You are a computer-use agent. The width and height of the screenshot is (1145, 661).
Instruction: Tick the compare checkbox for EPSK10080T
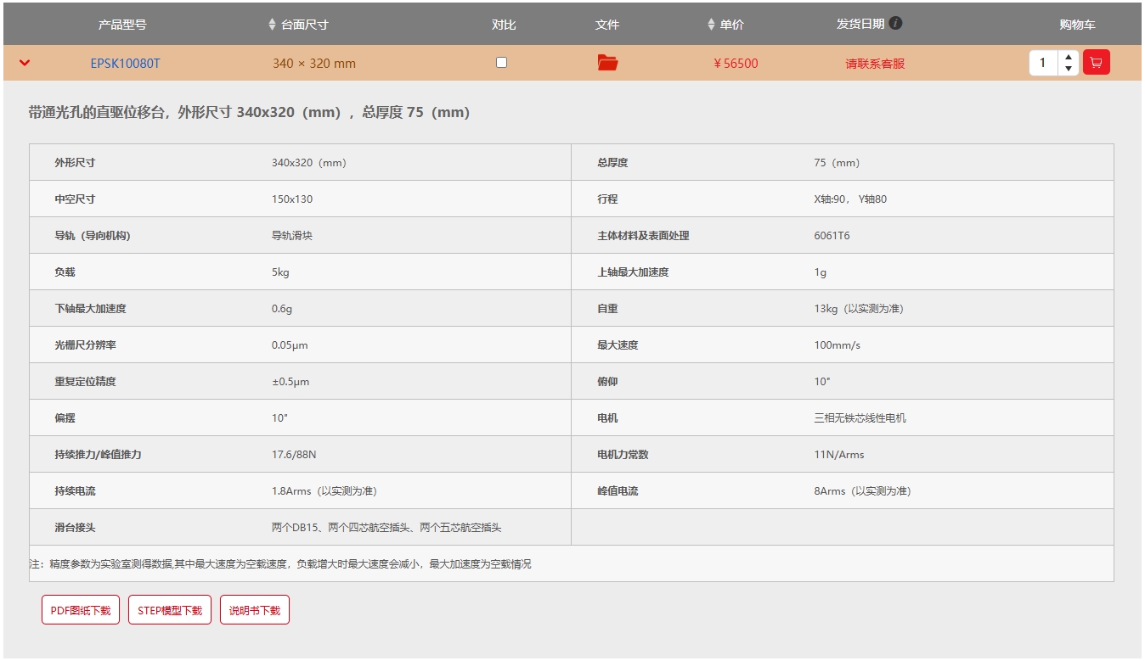pyautogui.click(x=501, y=63)
